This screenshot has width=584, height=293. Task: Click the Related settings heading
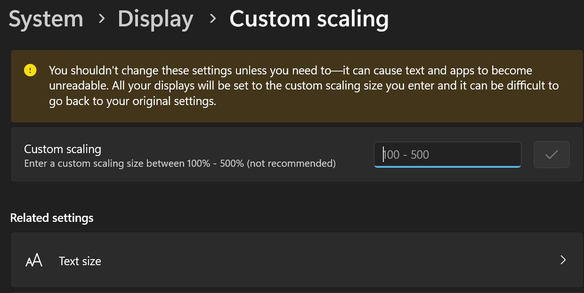(52, 218)
